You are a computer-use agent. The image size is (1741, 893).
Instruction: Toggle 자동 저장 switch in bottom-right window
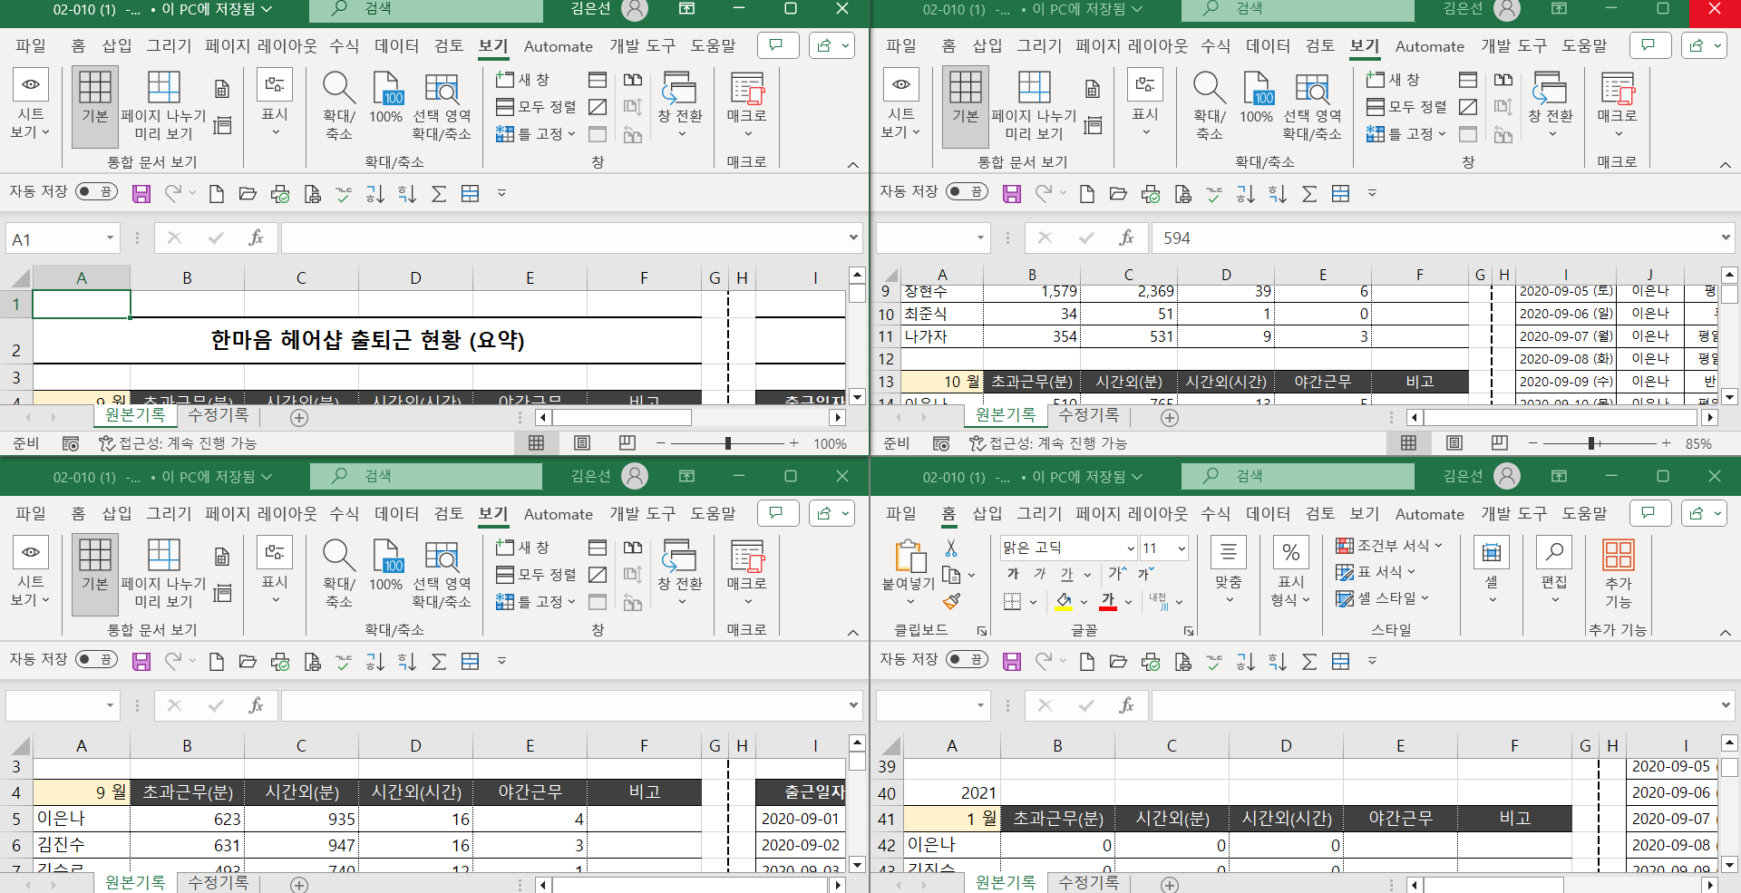click(967, 659)
